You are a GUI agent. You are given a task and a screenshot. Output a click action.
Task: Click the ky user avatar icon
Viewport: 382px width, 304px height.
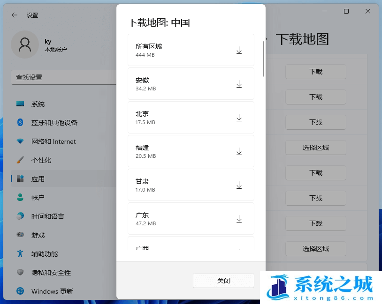pyautogui.click(x=24, y=44)
